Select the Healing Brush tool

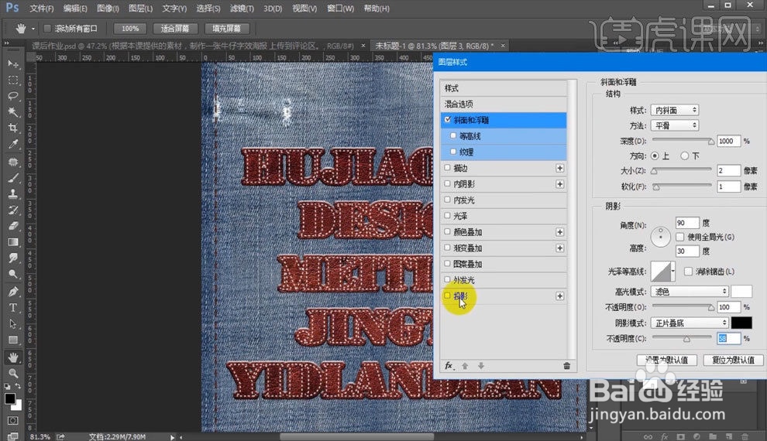12,162
